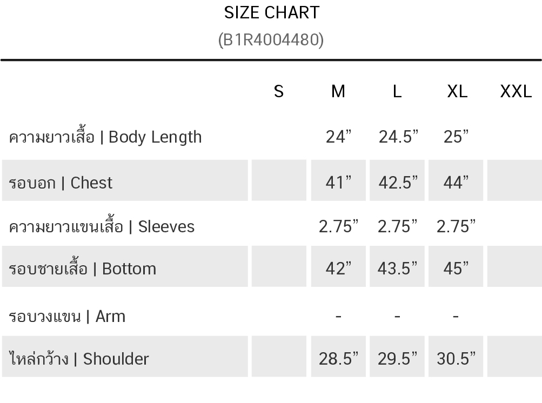Click the 30.5" Shoulder value for XL
542x403 pixels.
click(x=456, y=358)
